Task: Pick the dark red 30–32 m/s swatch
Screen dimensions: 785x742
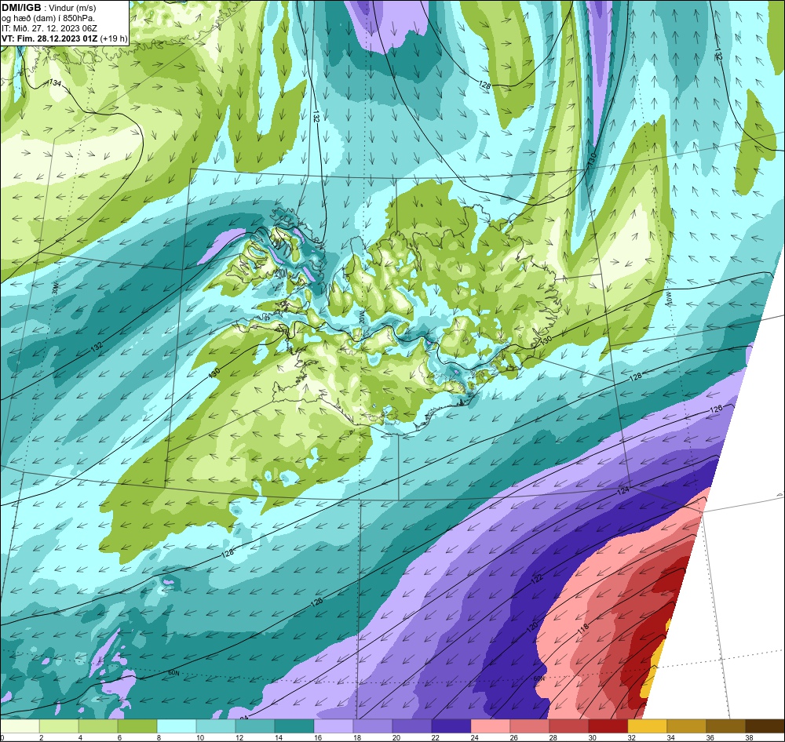Action: click(608, 726)
